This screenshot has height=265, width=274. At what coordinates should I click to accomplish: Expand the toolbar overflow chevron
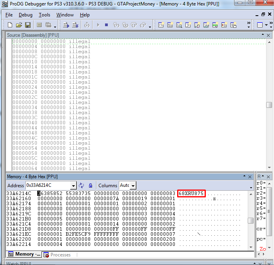(x=249, y=25)
